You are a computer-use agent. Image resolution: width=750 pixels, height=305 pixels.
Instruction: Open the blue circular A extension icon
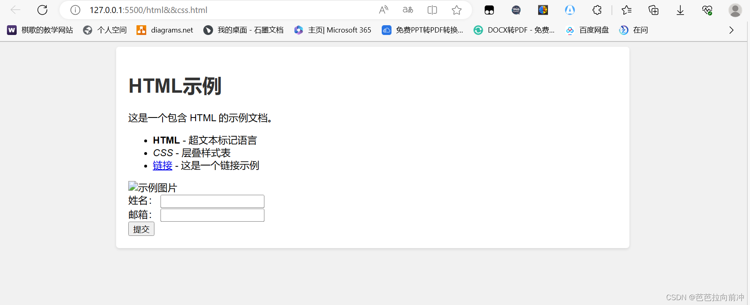(570, 10)
